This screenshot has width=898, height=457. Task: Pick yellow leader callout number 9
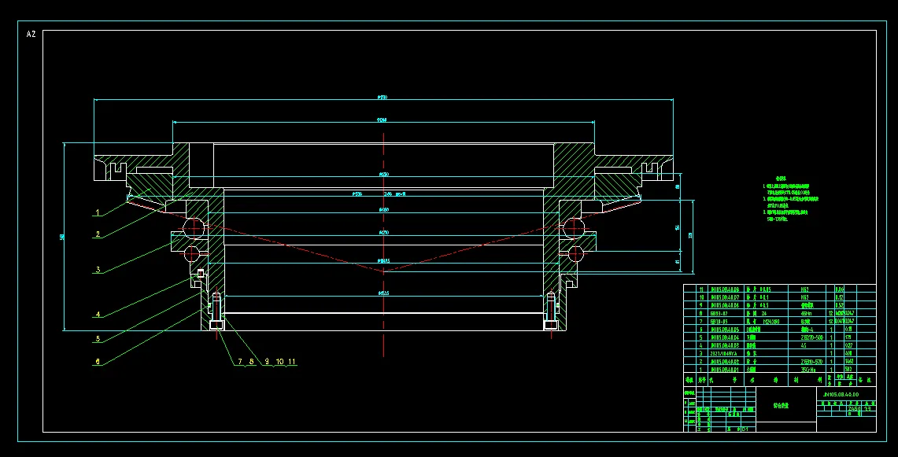coord(267,361)
